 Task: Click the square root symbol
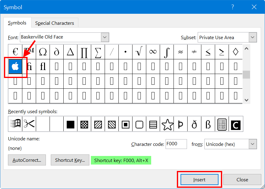139,52
